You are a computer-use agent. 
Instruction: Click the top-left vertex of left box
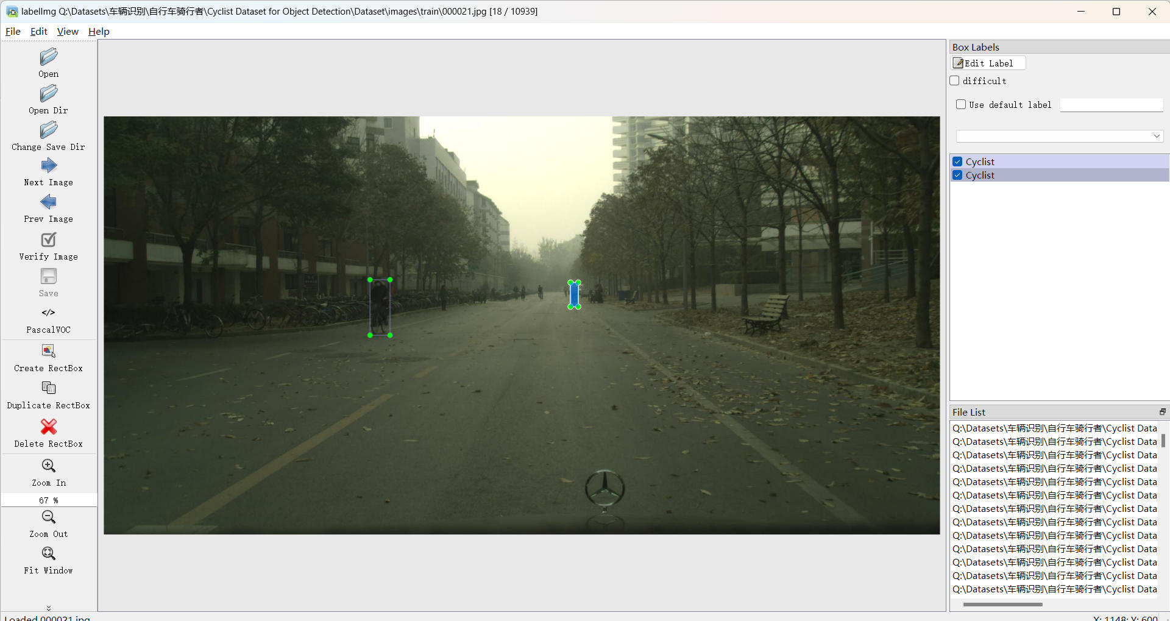(x=370, y=280)
